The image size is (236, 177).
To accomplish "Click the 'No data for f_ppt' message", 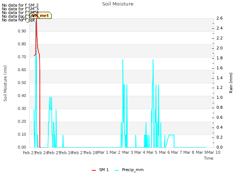I will tap(18, 20).
